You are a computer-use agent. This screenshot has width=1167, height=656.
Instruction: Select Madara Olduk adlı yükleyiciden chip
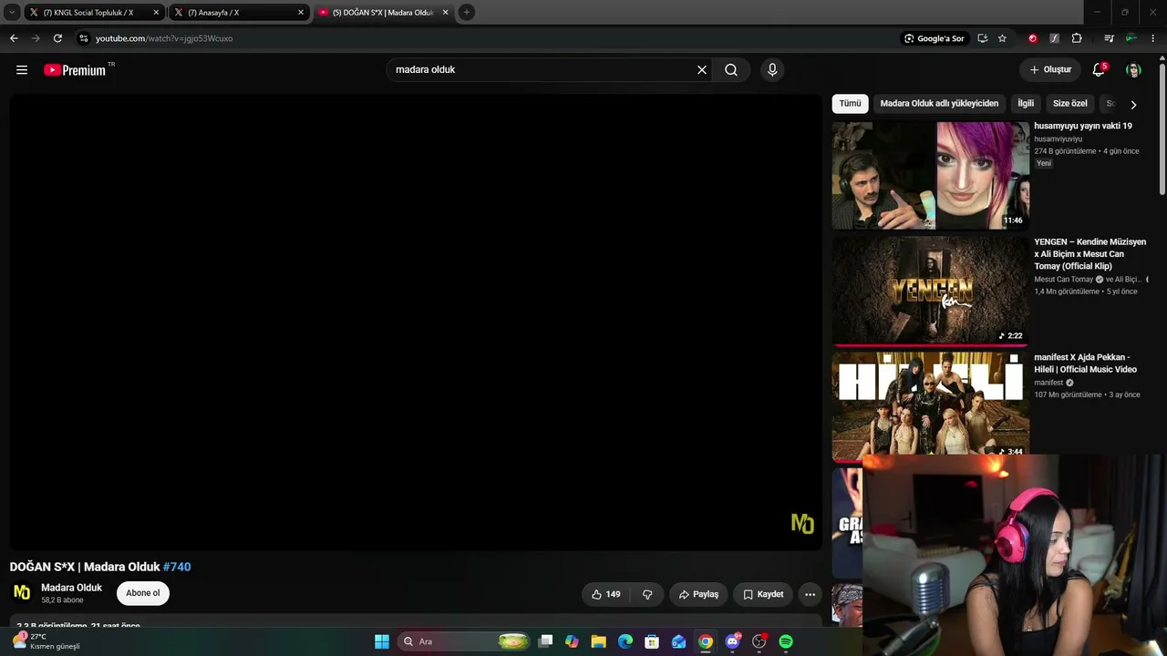pyautogui.click(x=939, y=104)
